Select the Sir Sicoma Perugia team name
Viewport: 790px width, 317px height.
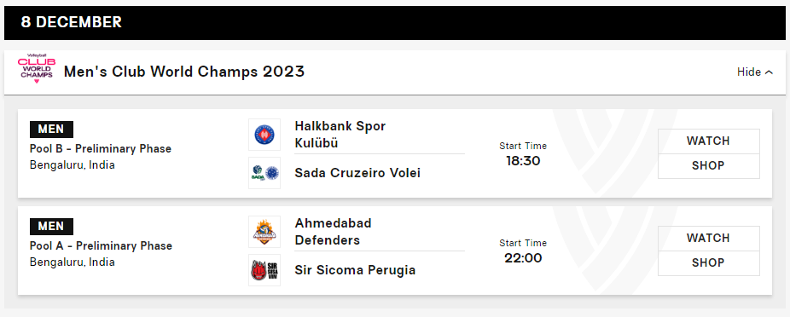[355, 270]
